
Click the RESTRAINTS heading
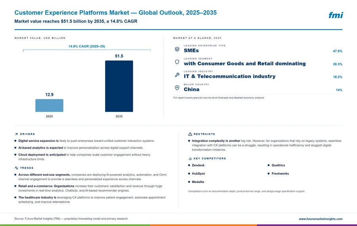pyautogui.click(x=204, y=134)
